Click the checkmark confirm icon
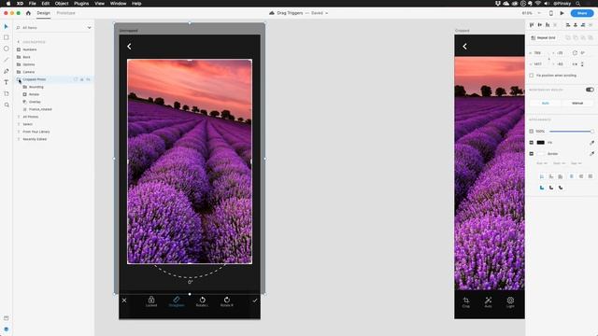 (x=255, y=301)
